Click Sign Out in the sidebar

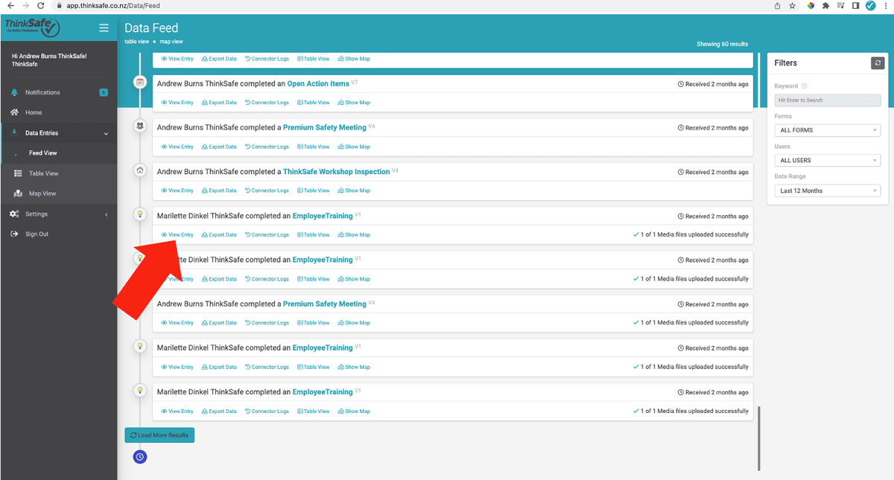coord(37,234)
